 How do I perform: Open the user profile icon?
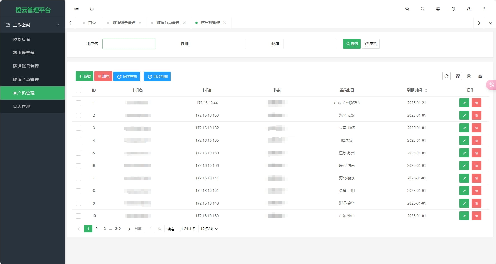469,9
